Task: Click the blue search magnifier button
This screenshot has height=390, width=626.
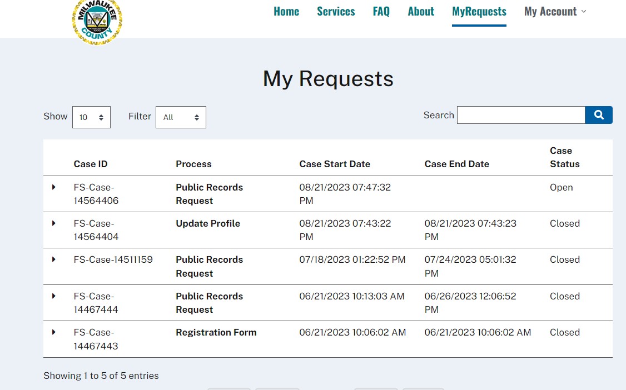Action: 598,115
